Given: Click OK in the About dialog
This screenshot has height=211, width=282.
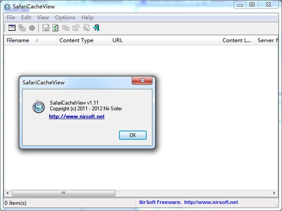Looking at the screenshot, I should [133, 135].
